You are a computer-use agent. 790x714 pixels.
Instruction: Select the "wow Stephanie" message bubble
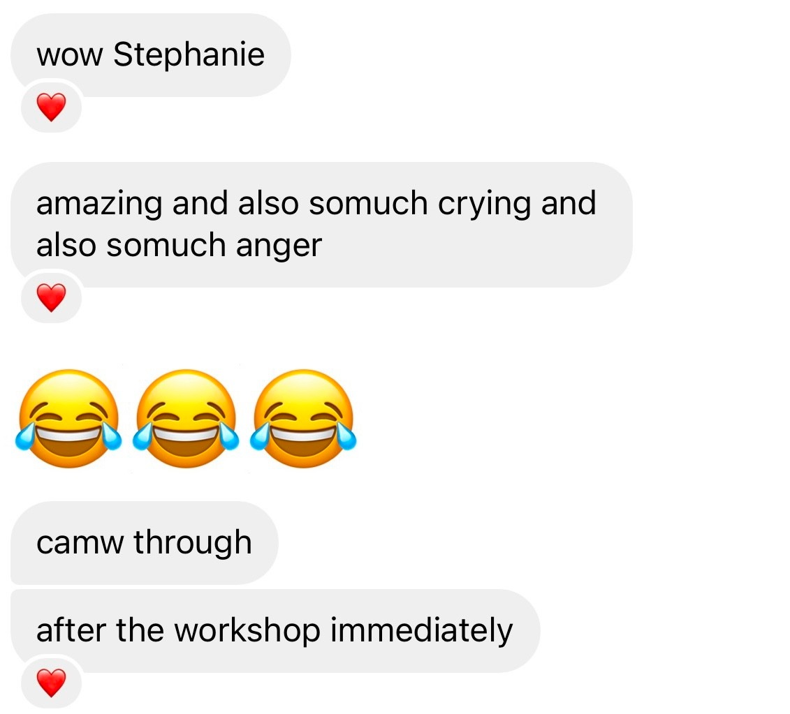pos(151,55)
